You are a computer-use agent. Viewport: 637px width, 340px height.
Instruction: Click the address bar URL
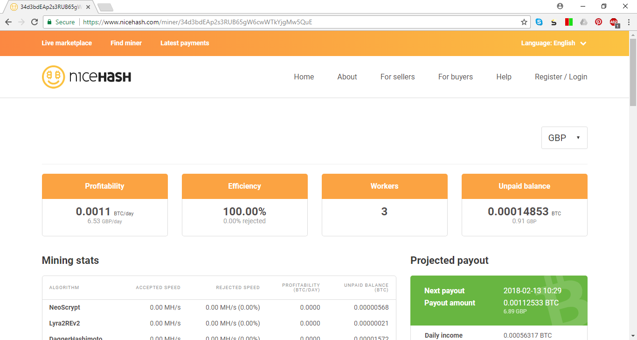point(198,22)
